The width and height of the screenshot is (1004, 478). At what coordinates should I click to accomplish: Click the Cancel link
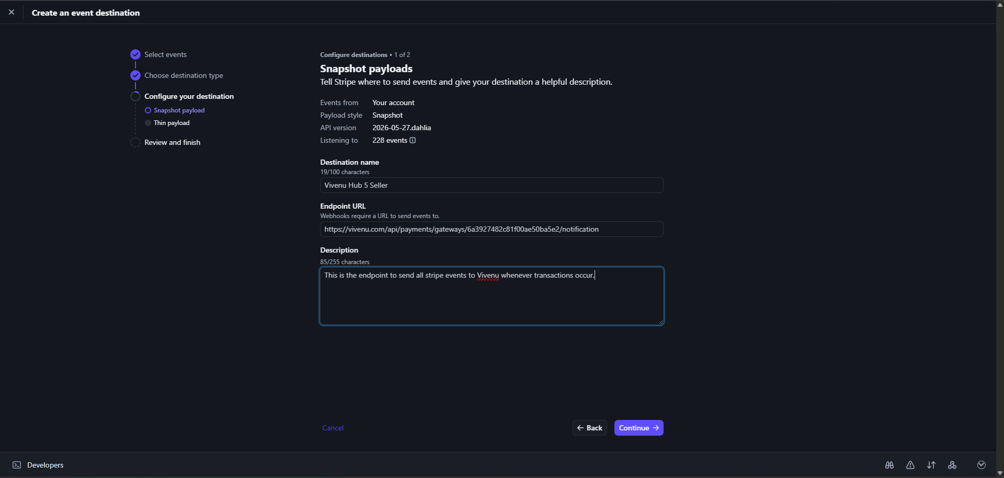[333, 428]
